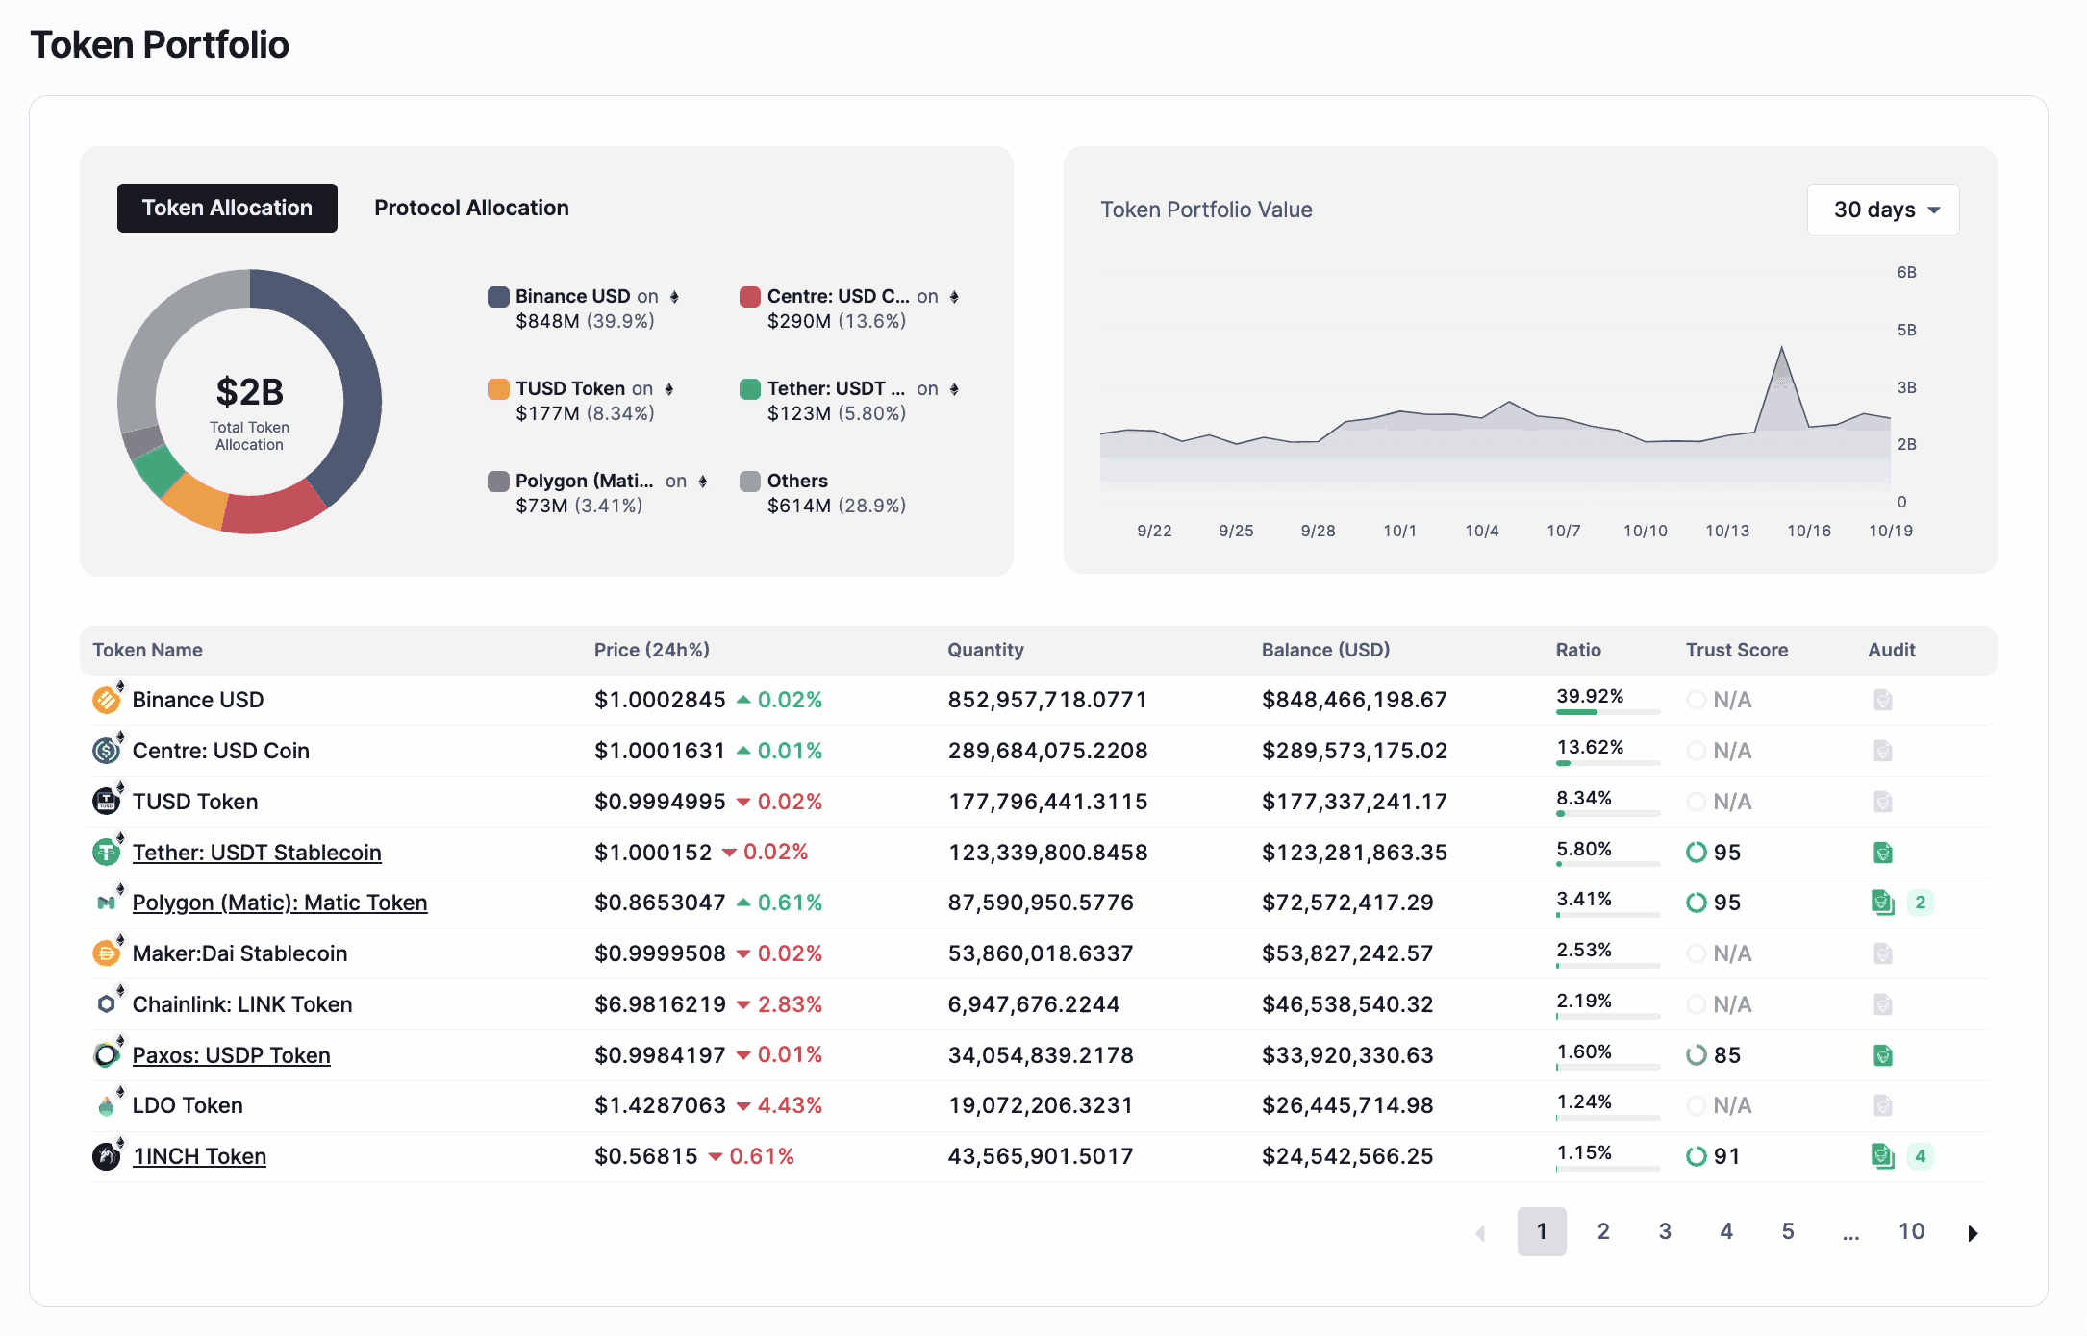Click the Tether USDT token icon
This screenshot has height=1336, width=2087.
click(106, 852)
